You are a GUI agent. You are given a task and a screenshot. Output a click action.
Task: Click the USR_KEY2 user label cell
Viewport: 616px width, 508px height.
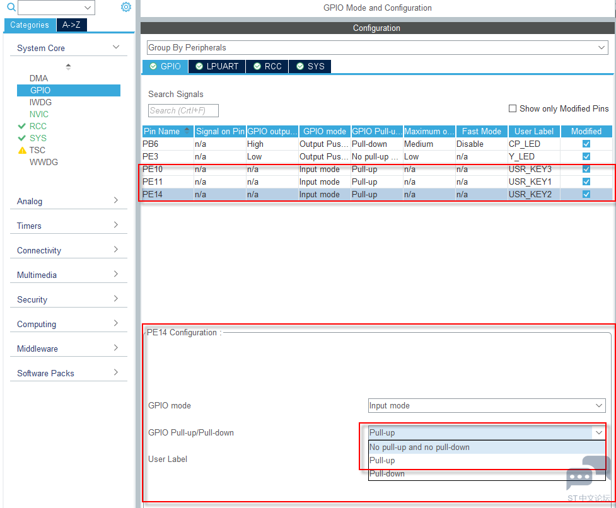pyautogui.click(x=534, y=194)
